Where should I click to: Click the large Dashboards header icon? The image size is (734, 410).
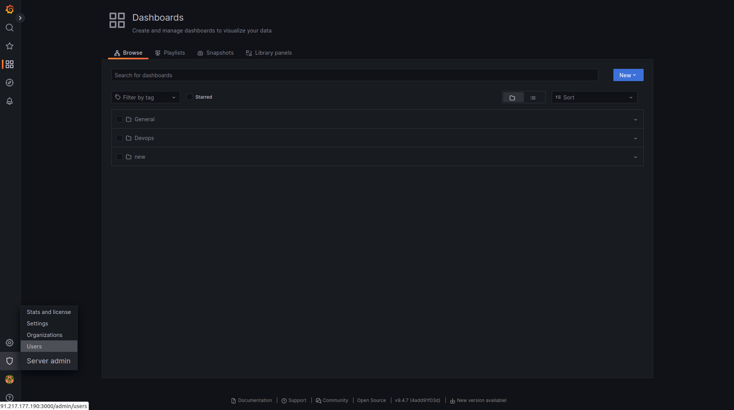click(117, 20)
